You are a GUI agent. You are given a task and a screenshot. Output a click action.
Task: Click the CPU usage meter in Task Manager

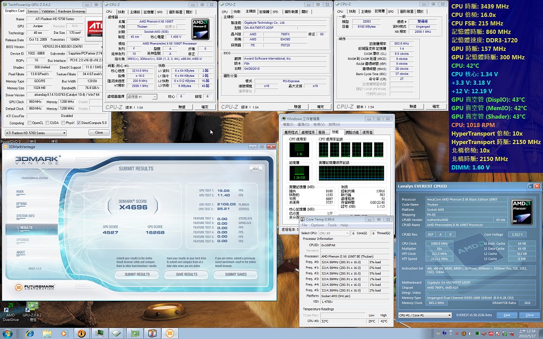tap(299, 149)
